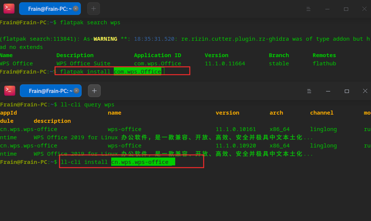Click 'wps-office' name in the 11.1.0.10161 row
Image resolution: width=371 pixels, height=221 pixels.
pos(124,129)
